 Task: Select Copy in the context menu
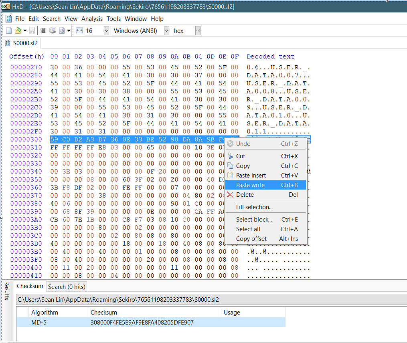pyautogui.click(x=243, y=166)
